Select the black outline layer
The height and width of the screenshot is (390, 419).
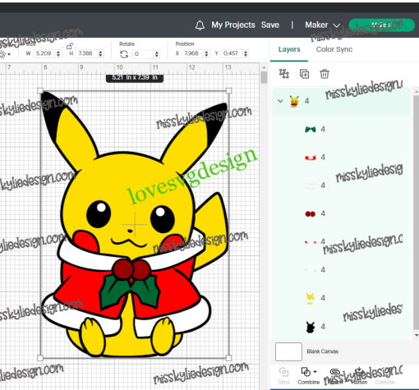[x=341, y=327]
